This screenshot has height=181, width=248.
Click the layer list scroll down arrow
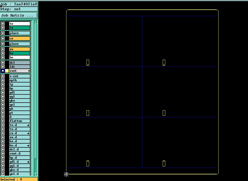tap(36, 174)
